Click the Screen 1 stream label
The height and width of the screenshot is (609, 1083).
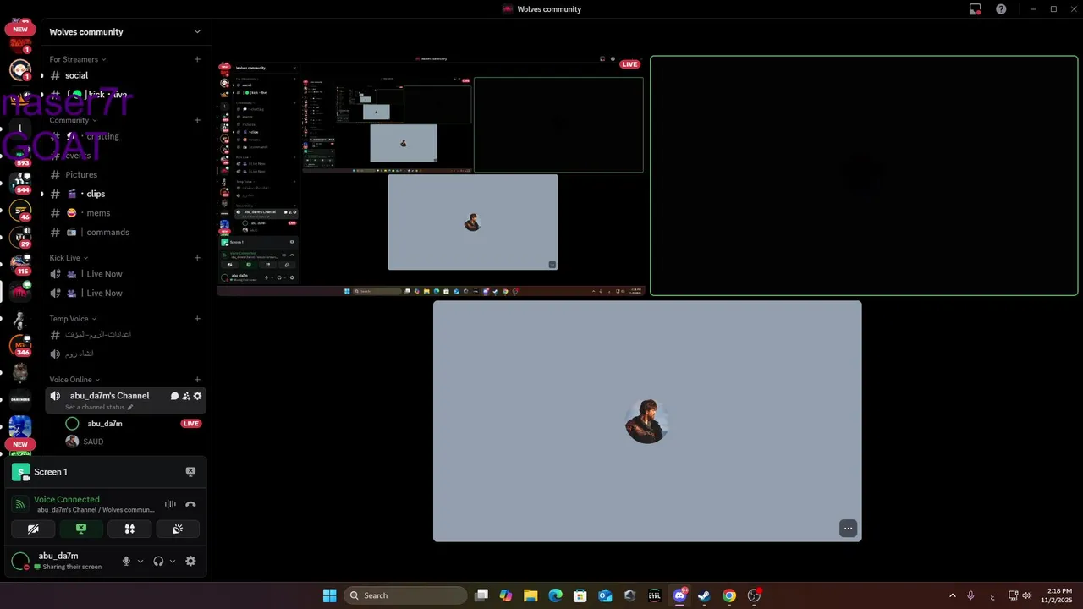point(50,472)
